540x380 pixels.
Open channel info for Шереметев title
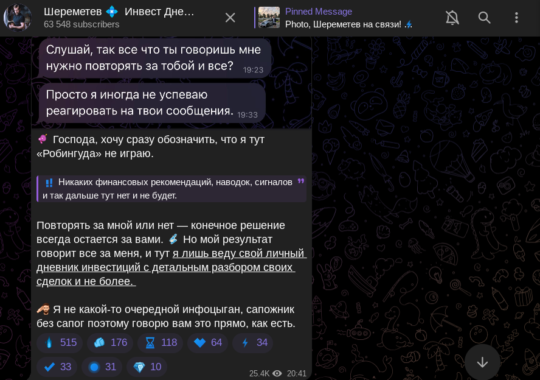(x=119, y=12)
